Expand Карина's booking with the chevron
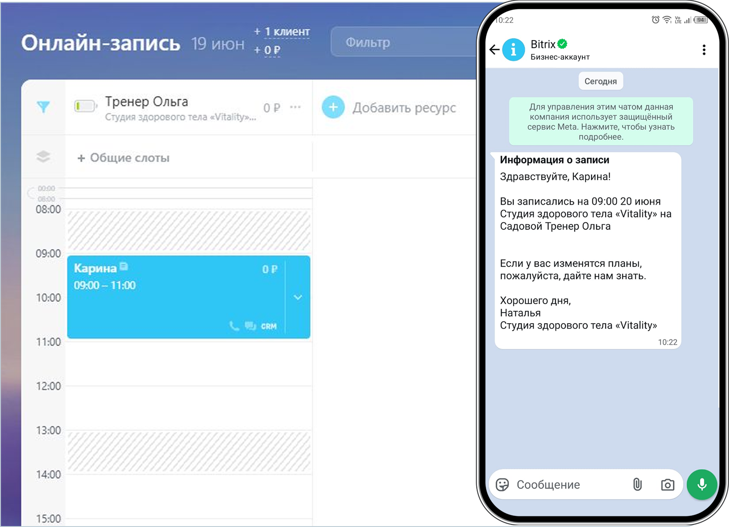The height and width of the screenshot is (527, 729). (298, 297)
